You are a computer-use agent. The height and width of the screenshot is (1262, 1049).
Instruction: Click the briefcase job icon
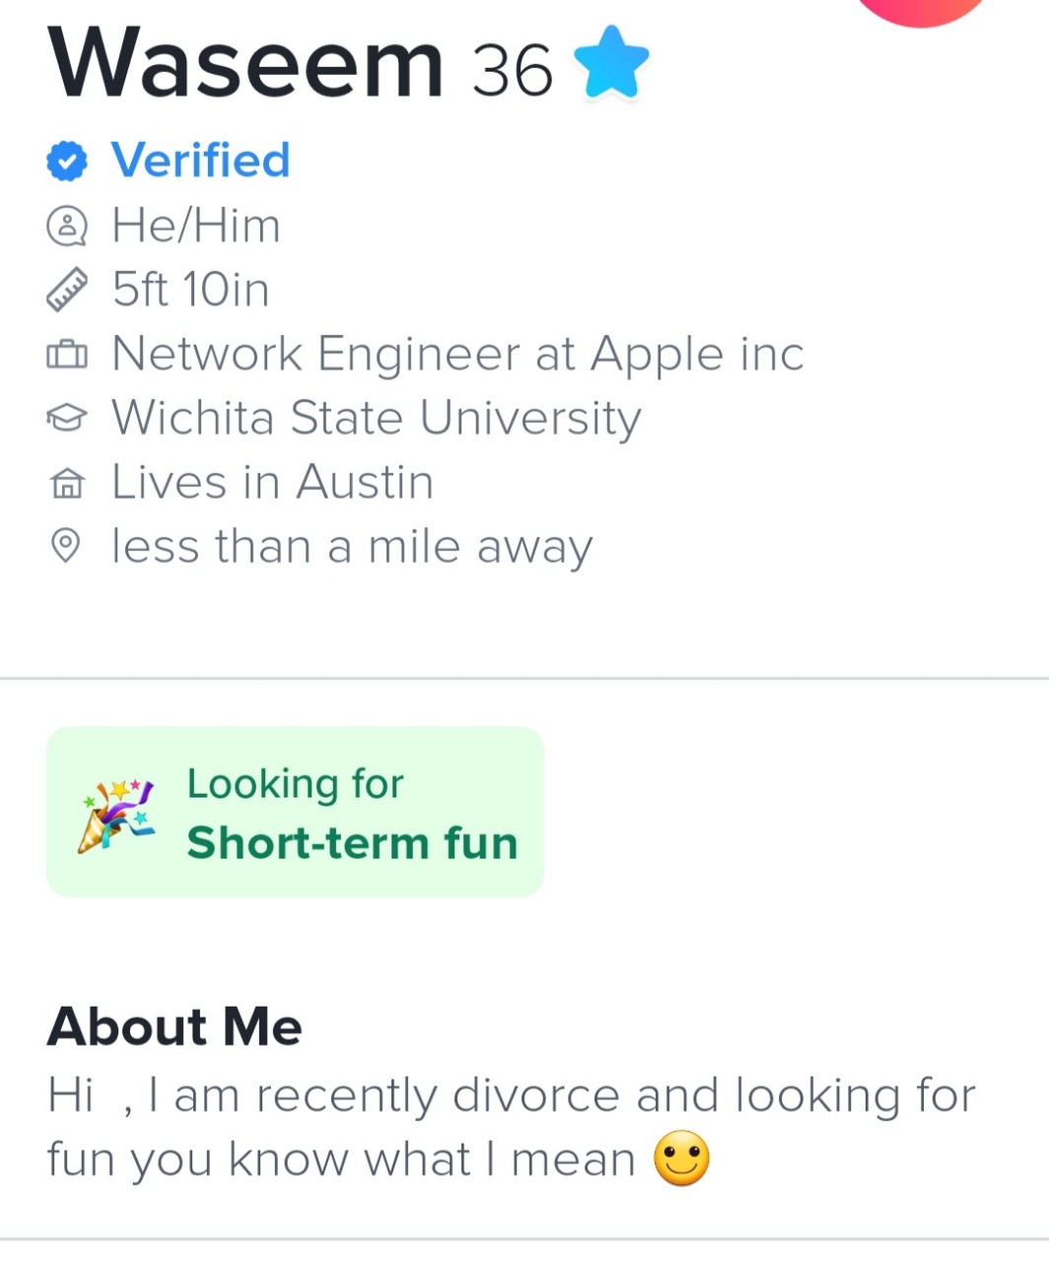pos(67,354)
